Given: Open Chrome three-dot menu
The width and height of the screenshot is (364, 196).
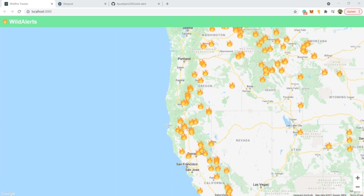Looking at the screenshot, I should (359, 12).
